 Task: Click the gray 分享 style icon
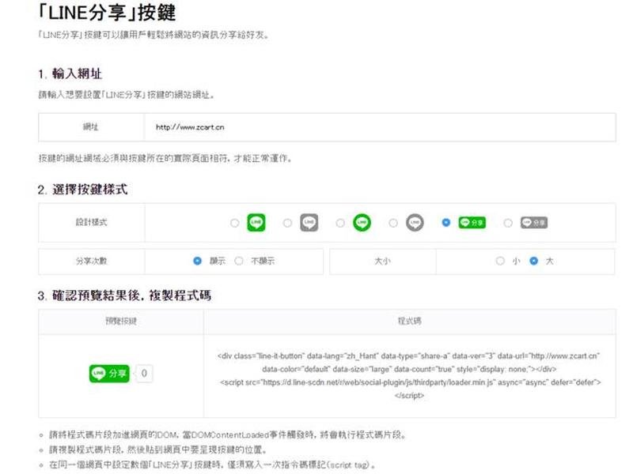(x=534, y=223)
